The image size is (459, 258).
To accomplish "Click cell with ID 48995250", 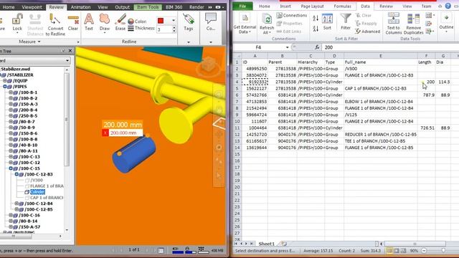I will 255,69.
